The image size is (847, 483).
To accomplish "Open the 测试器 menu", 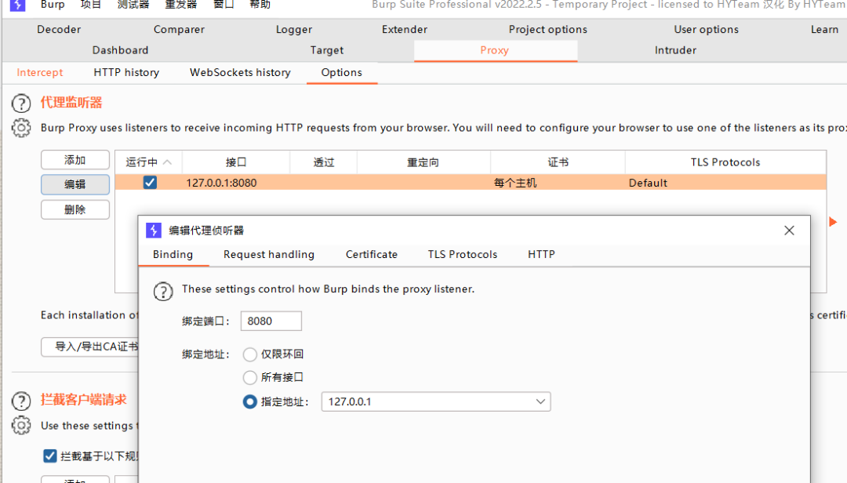I will tap(133, 5).
